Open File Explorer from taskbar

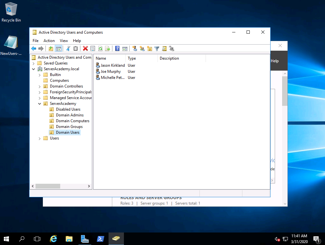tap(69, 239)
